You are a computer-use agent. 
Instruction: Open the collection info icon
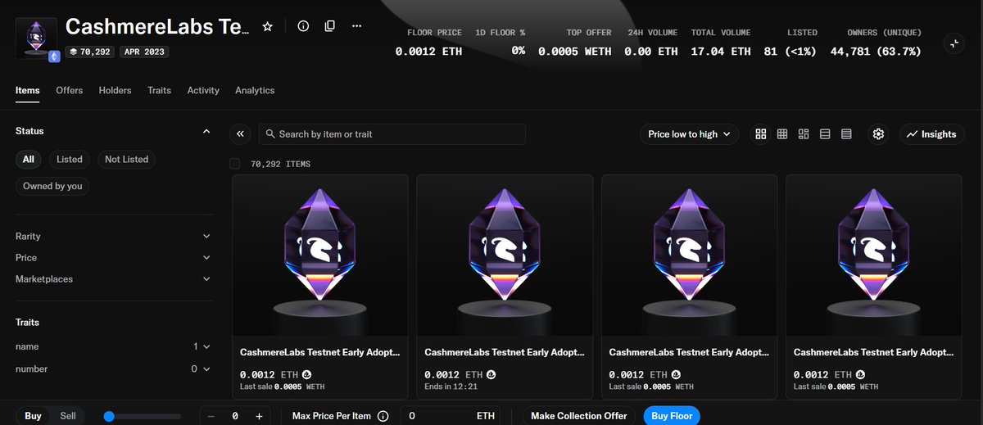pyautogui.click(x=303, y=26)
